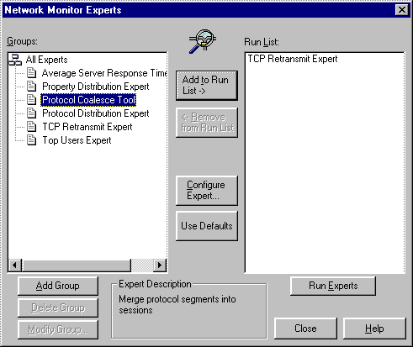413x347 pixels.
Task: Click the magnifying glass Experts logo icon
Action: point(203,41)
